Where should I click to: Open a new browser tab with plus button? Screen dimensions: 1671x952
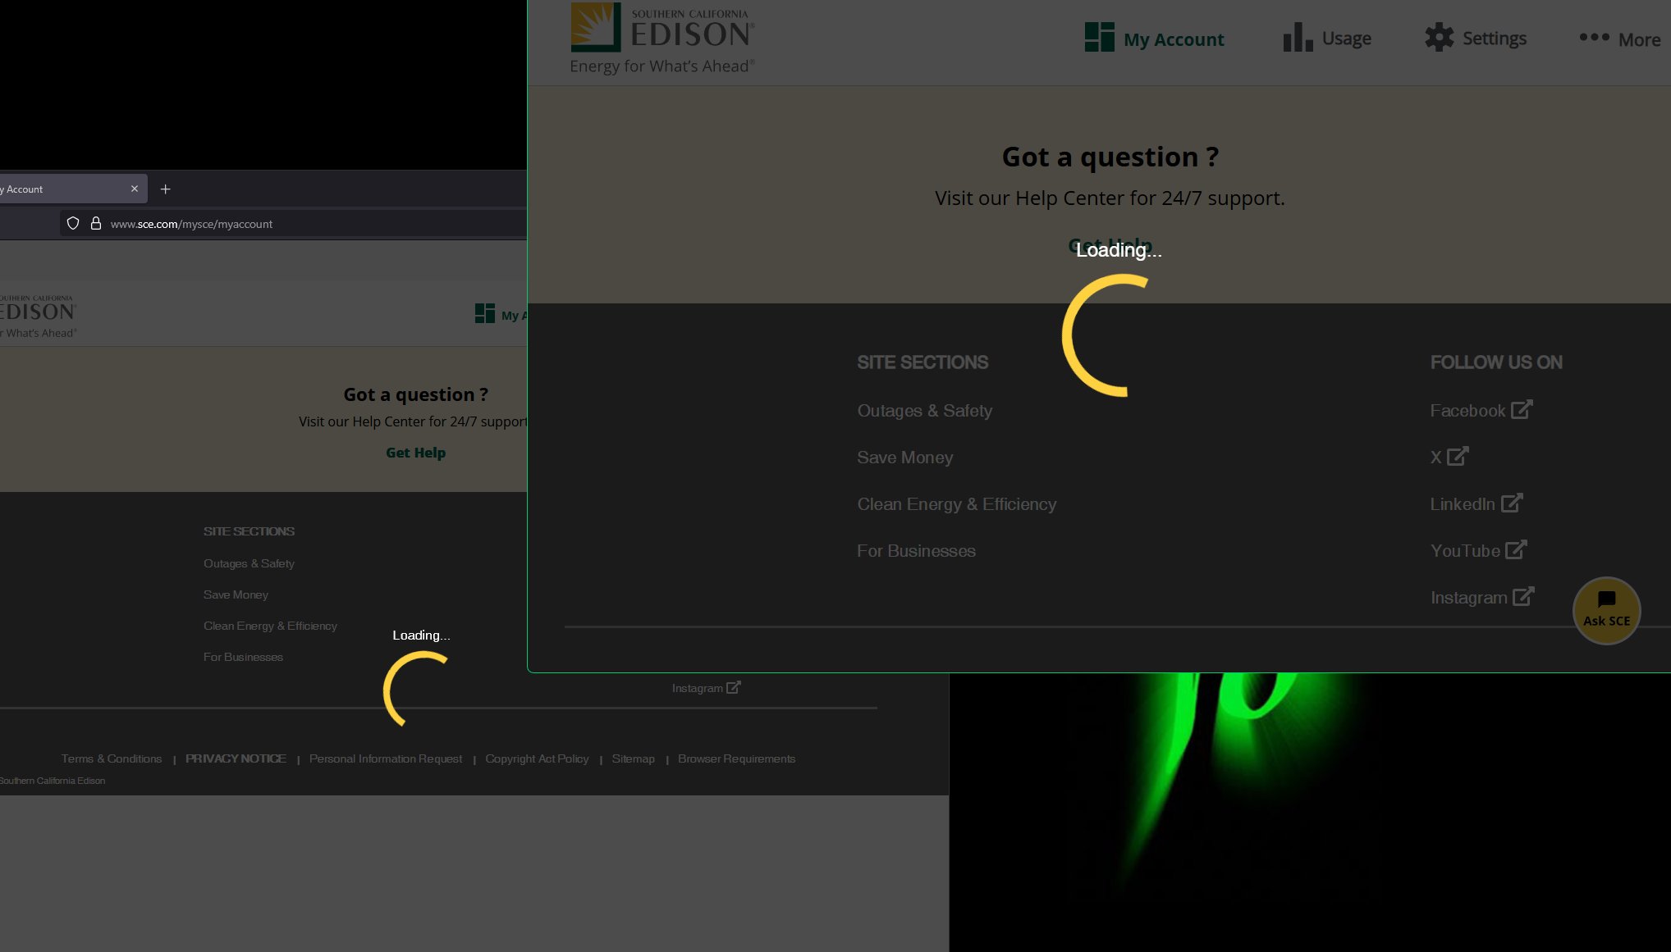coord(165,189)
